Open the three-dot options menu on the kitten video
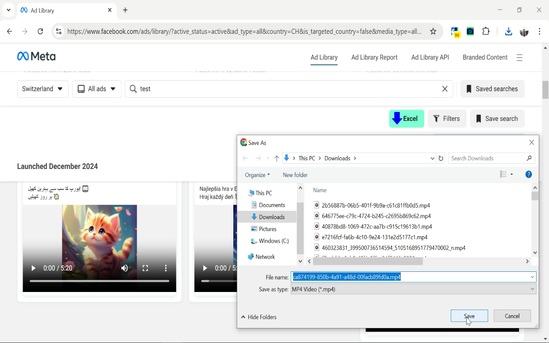The height and width of the screenshot is (343, 549). (166, 268)
